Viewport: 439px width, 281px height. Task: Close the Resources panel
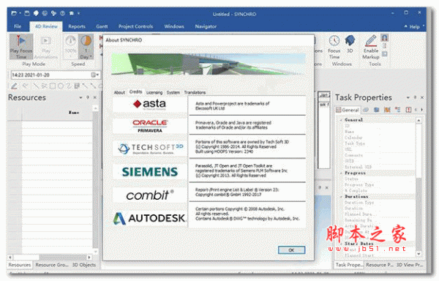coord(95,97)
